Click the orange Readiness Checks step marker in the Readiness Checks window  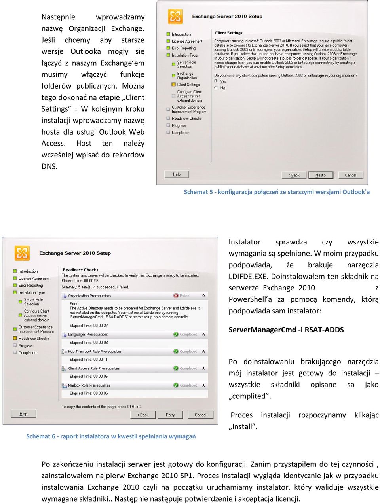click(15, 338)
